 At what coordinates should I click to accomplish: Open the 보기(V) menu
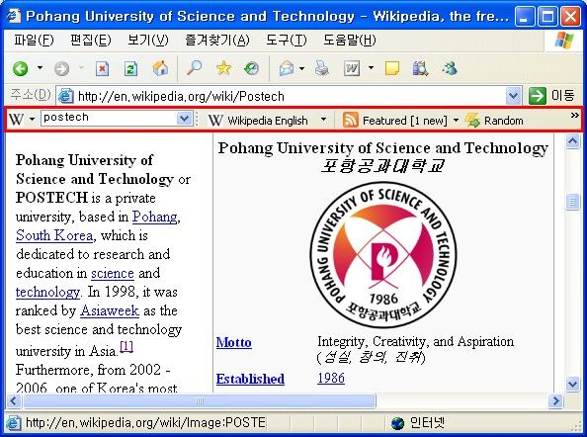[x=148, y=40]
